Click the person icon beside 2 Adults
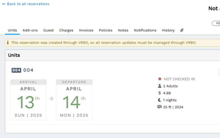The image size is (220, 138). tap(160, 86)
